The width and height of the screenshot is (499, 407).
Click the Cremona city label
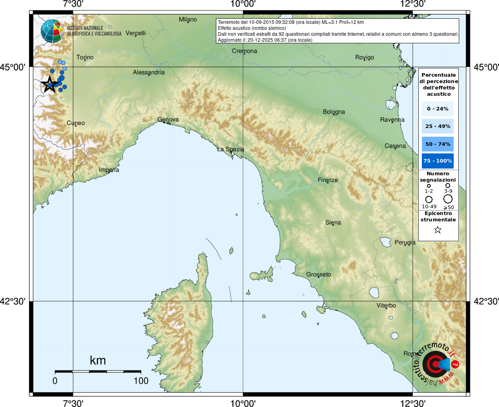245,51
